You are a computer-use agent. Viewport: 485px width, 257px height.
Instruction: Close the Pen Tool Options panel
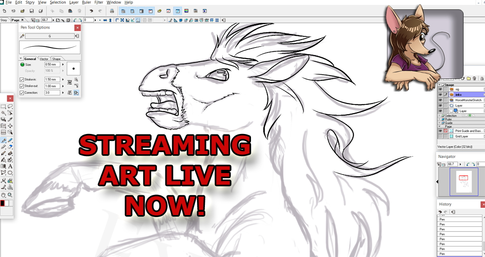[78, 27]
